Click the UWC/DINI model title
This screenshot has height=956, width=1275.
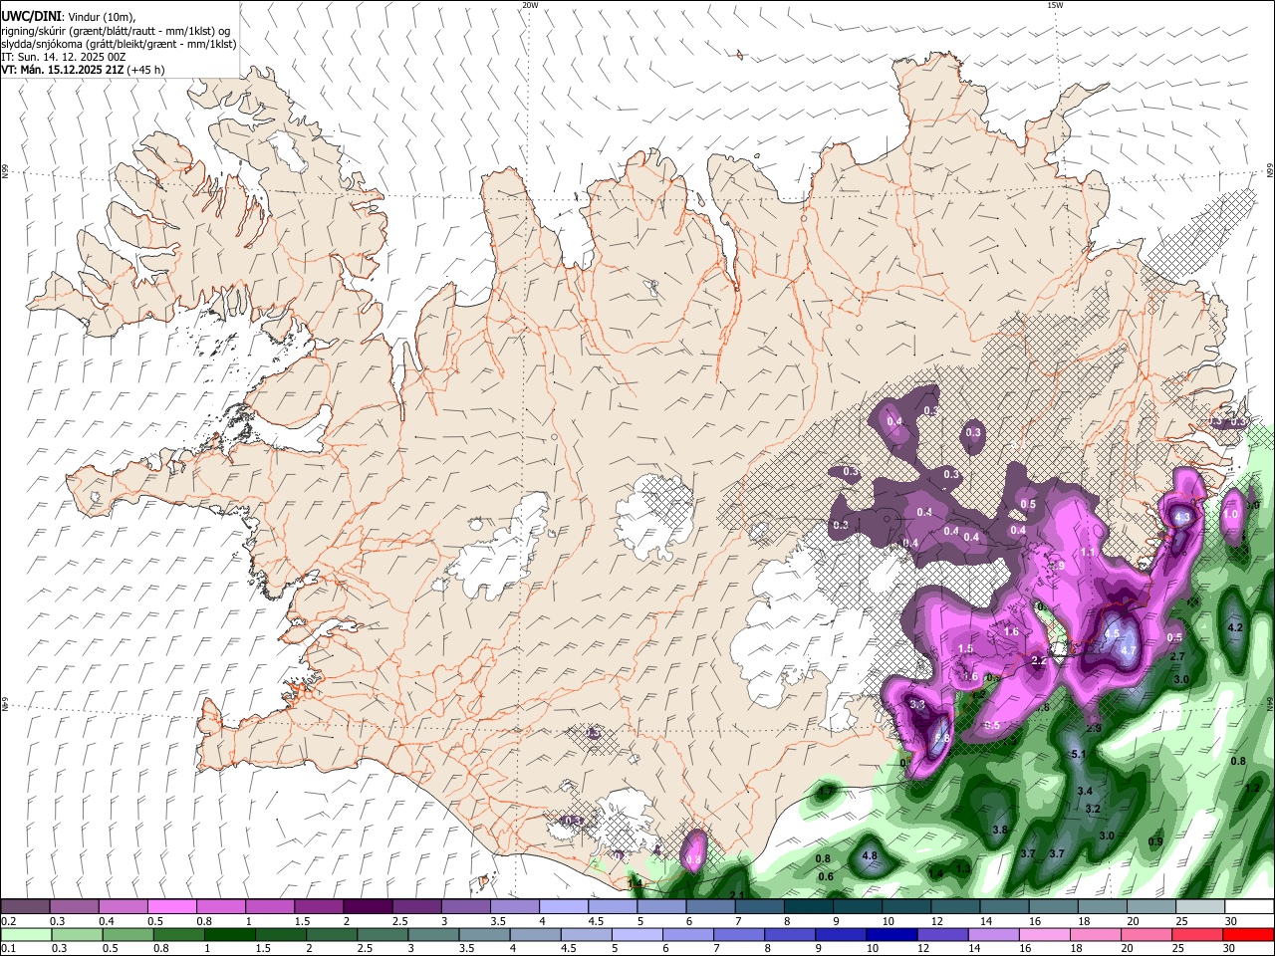[30, 17]
